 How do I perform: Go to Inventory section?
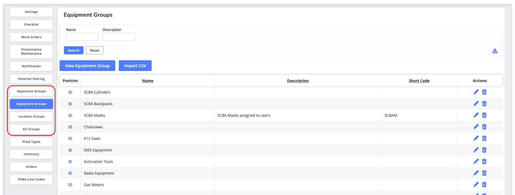click(x=31, y=154)
